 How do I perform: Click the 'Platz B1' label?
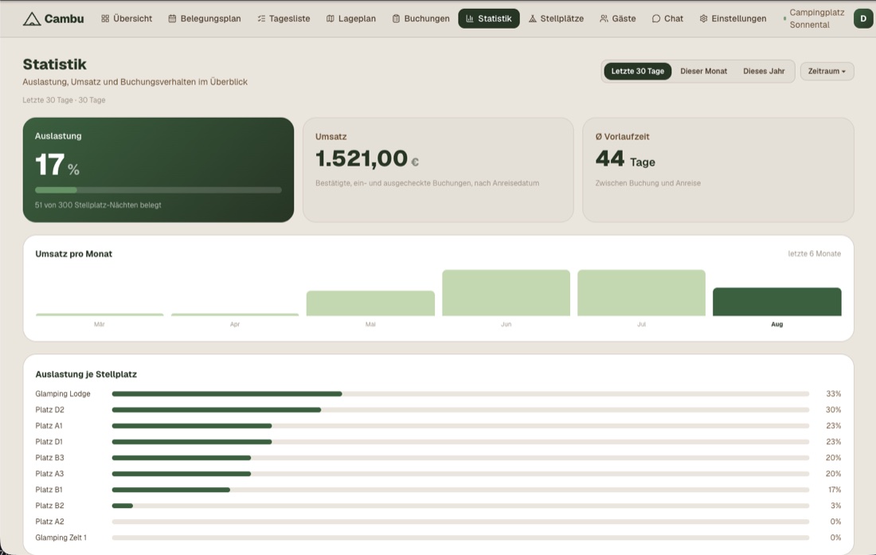(49, 490)
